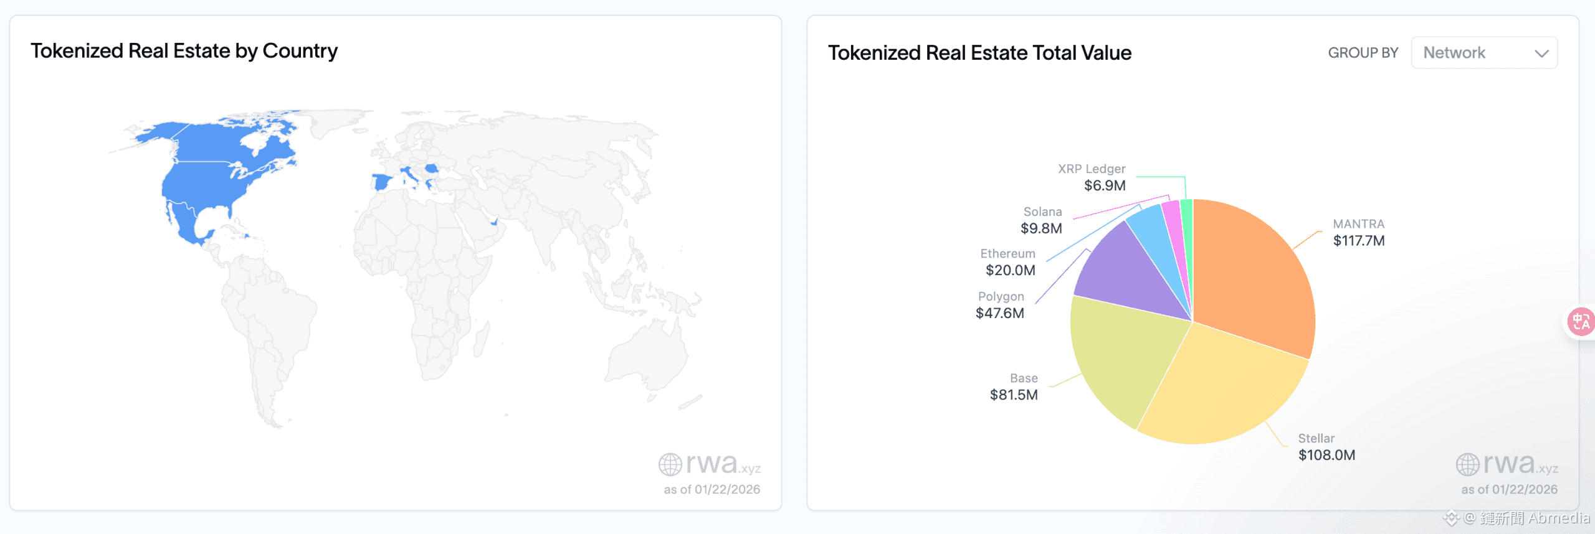Click the rwa.xyz globe logo on map card
This screenshot has width=1595, height=534.
coord(670,464)
